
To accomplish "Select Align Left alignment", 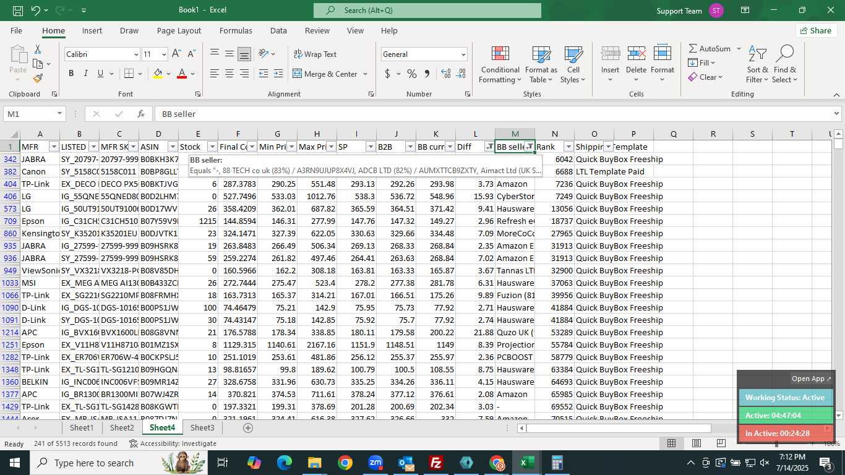I will [215, 74].
